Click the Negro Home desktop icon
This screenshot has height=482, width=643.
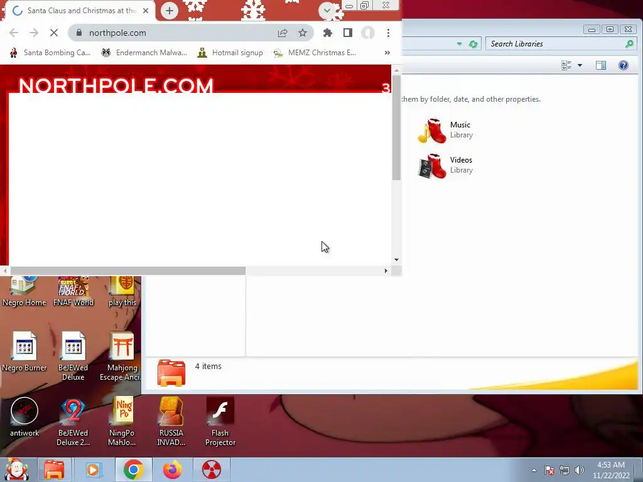24,292
